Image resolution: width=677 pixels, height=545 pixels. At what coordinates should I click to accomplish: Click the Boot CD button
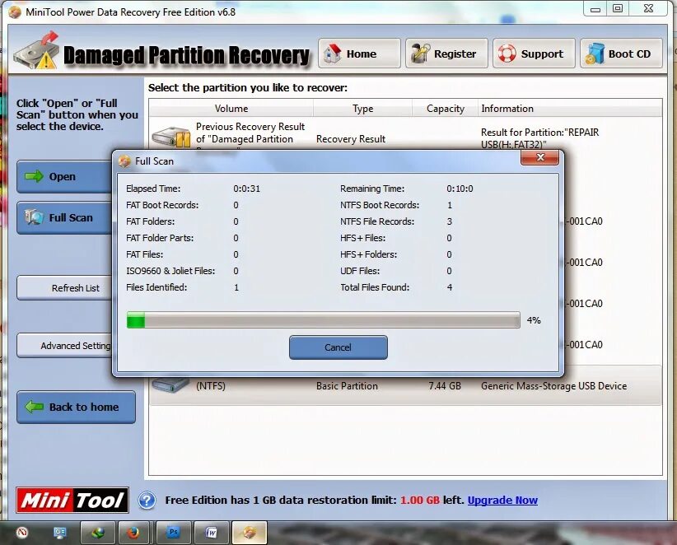(x=621, y=54)
